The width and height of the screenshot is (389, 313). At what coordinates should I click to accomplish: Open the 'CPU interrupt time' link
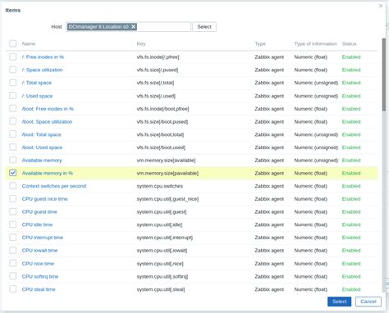43,238
